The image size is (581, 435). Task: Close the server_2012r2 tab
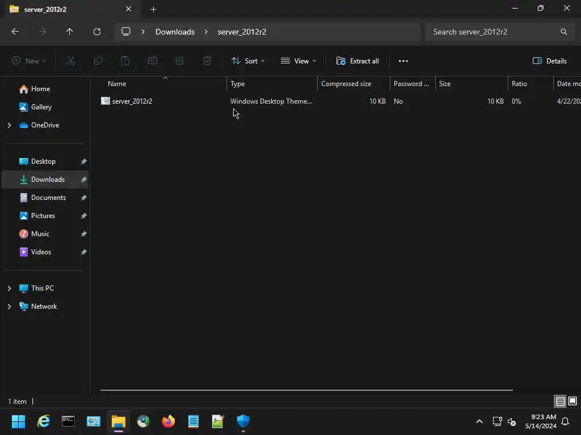coord(128,9)
